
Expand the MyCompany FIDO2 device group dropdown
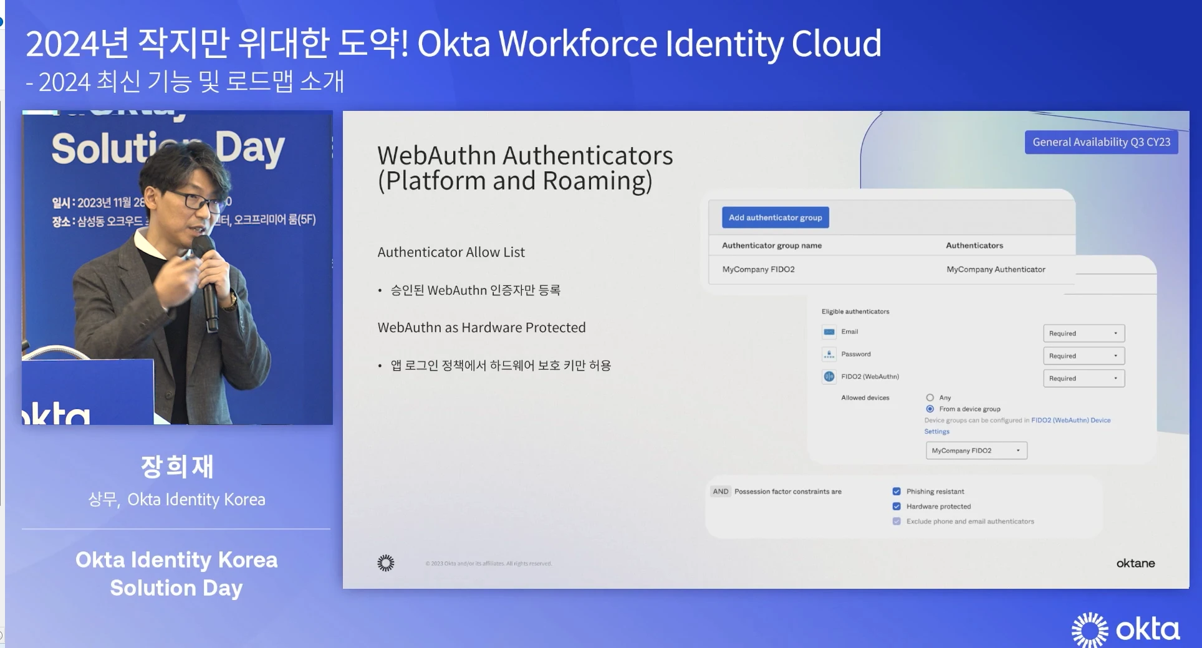click(x=976, y=450)
